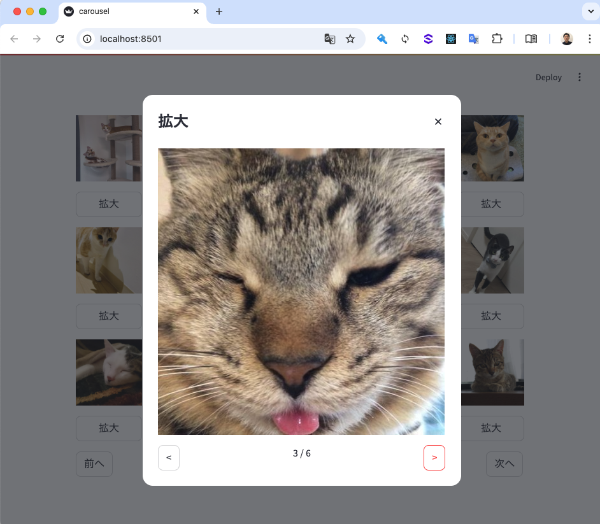This screenshot has width=600, height=524.
Task: Go to next image with > button
Action: click(x=434, y=457)
